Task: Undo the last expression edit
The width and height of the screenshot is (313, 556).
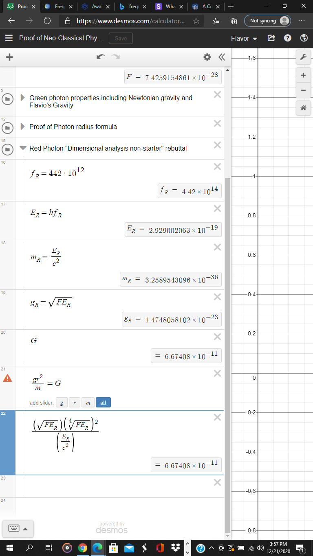Action: point(100,57)
